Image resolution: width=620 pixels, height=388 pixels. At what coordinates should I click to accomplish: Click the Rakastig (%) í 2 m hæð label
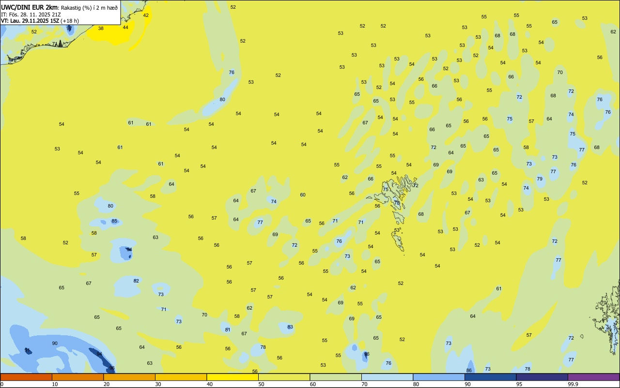pyautogui.click(x=89, y=8)
